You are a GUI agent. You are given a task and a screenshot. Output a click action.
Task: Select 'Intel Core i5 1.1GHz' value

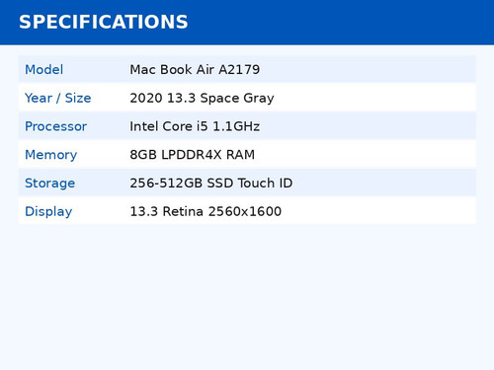coord(195,126)
